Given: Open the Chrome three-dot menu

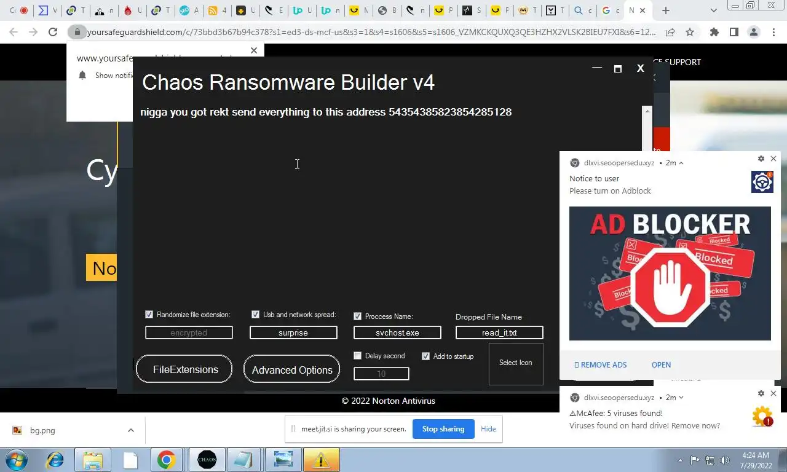Looking at the screenshot, I should 773,32.
